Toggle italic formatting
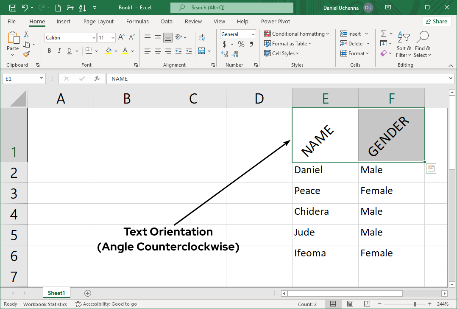The image size is (457, 309). [x=59, y=51]
